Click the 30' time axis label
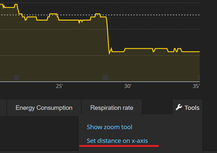Image resolution: width=217 pixels, height=153 pixels. (128, 86)
